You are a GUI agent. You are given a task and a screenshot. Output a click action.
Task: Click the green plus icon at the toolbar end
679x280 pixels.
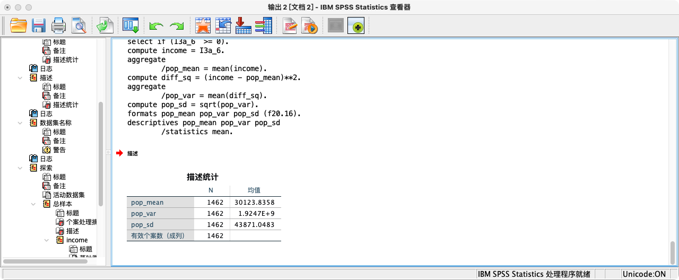tap(356, 25)
